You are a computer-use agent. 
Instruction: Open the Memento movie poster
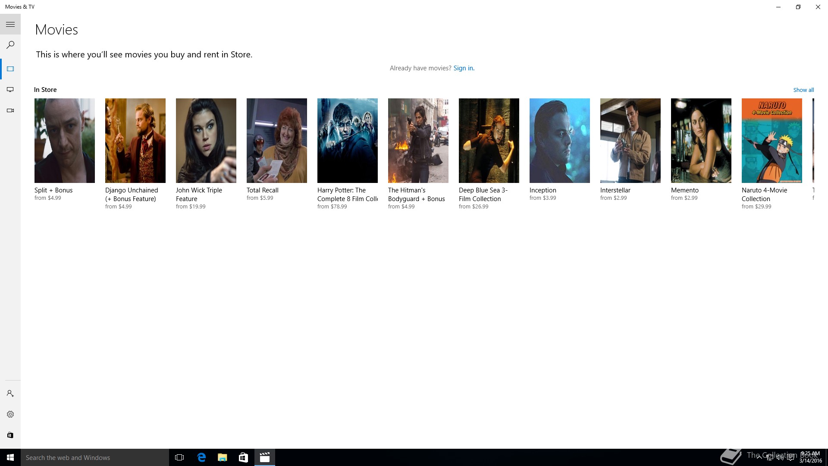[x=701, y=141]
